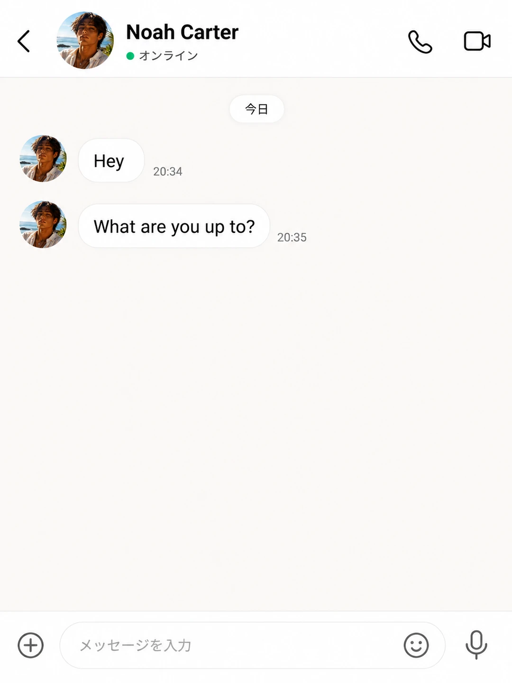
Task: Tap the microphone voice message icon
Action: click(x=476, y=645)
